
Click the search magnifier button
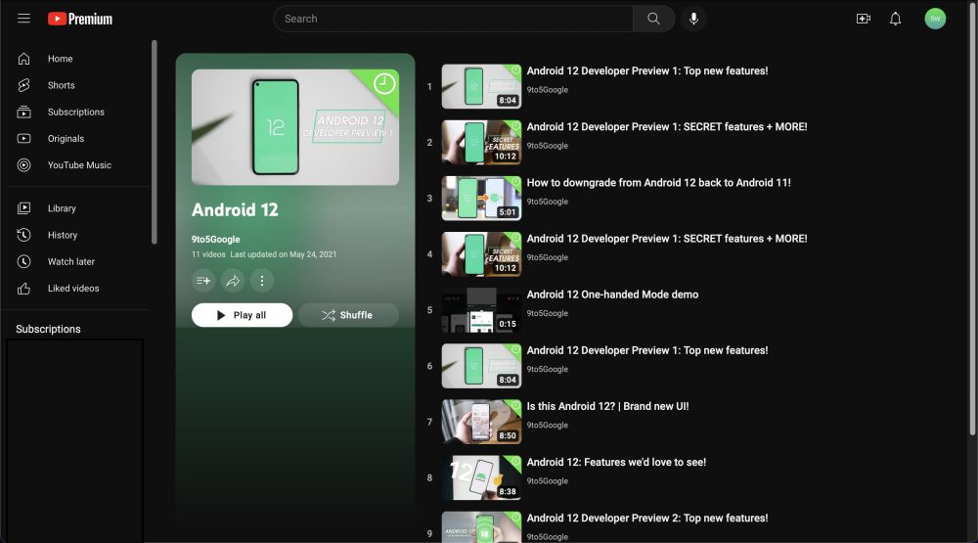(653, 19)
